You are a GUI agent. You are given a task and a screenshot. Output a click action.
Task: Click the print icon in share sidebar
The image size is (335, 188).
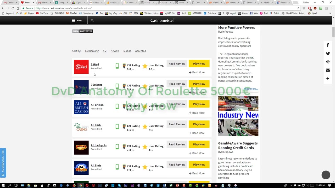pos(328,62)
